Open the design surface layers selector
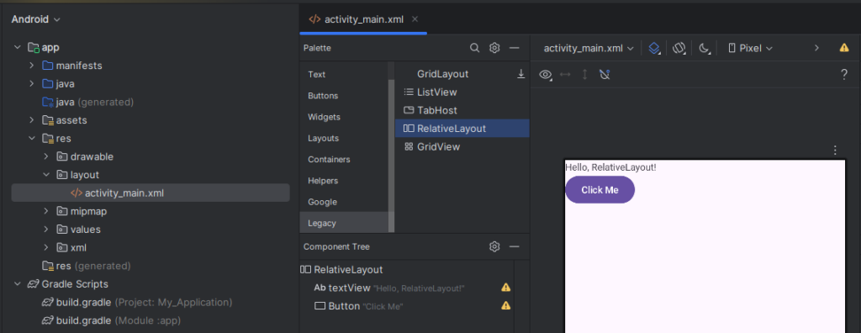Viewport: 861px width, 333px height. point(654,49)
